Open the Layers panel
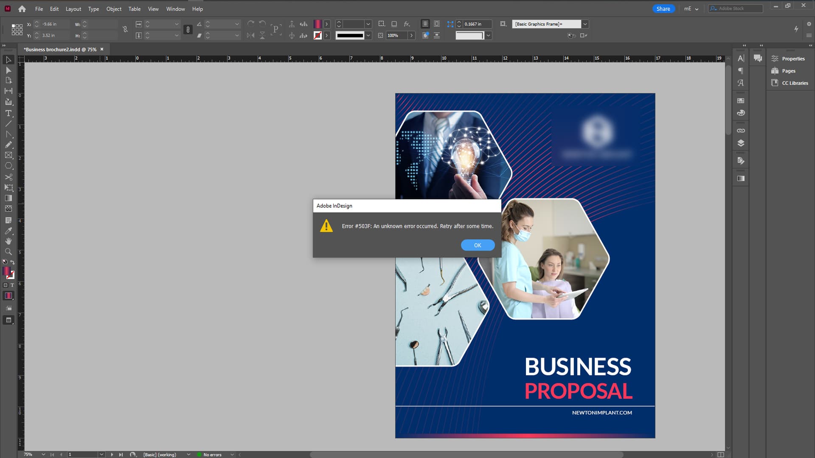 [x=741, y=143]
